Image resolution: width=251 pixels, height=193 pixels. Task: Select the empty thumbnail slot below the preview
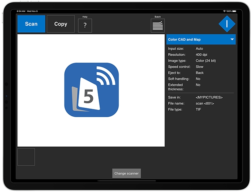click(26, 157)
